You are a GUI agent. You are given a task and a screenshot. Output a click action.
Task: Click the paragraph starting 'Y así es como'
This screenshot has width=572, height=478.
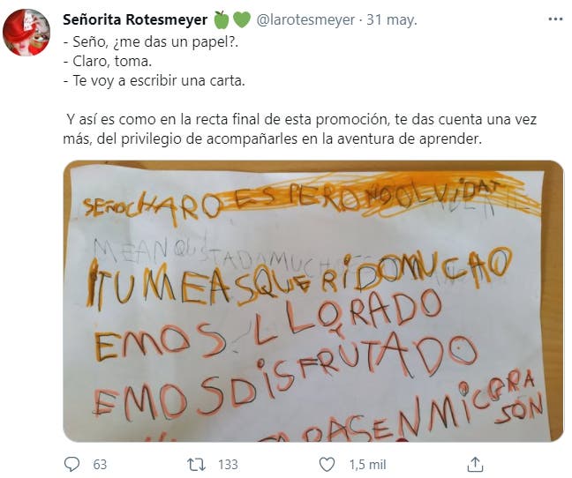click(300, 129)
